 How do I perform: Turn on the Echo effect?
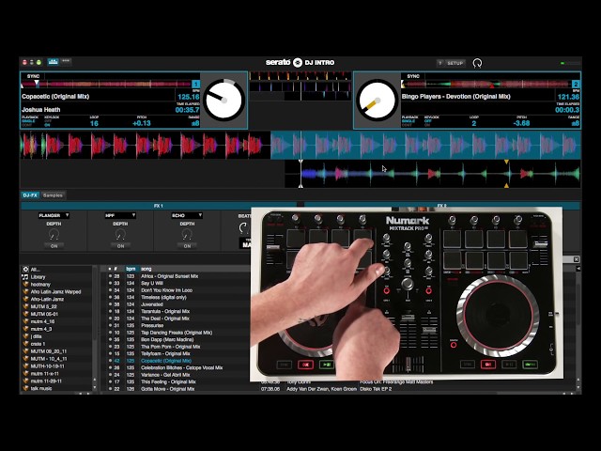pos(187,246)
